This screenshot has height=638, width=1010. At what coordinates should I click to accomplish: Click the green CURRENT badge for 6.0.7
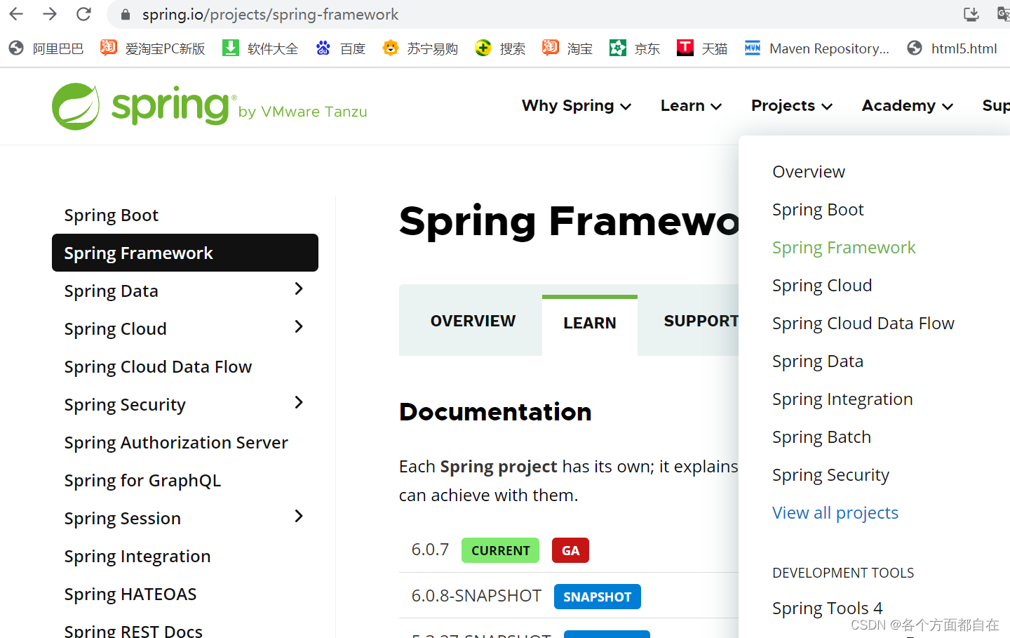(x=501, y=550)
